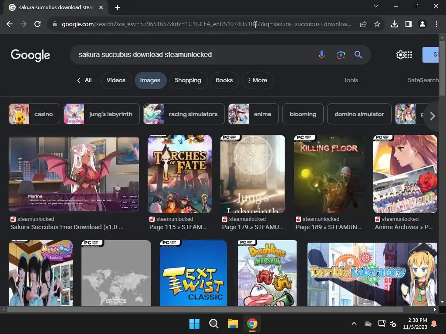Open Chrome three-dot menu
This screenshot has height=334, width=446.
tap(436, 24)
